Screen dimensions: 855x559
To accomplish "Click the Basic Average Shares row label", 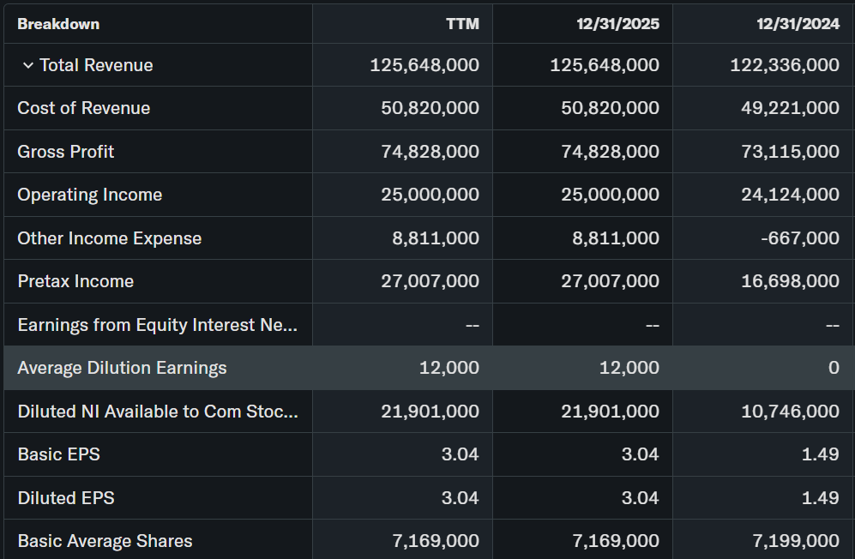I will pos(105,541).
